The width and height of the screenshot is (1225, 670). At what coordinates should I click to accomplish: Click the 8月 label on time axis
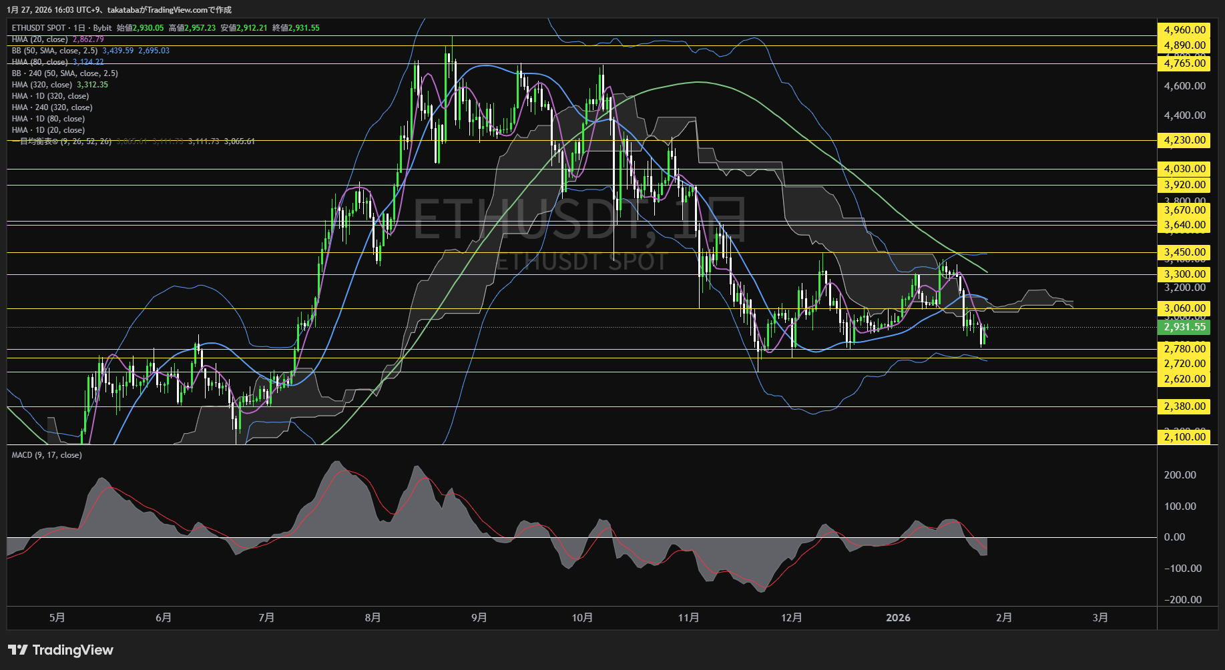coord(373,618)
